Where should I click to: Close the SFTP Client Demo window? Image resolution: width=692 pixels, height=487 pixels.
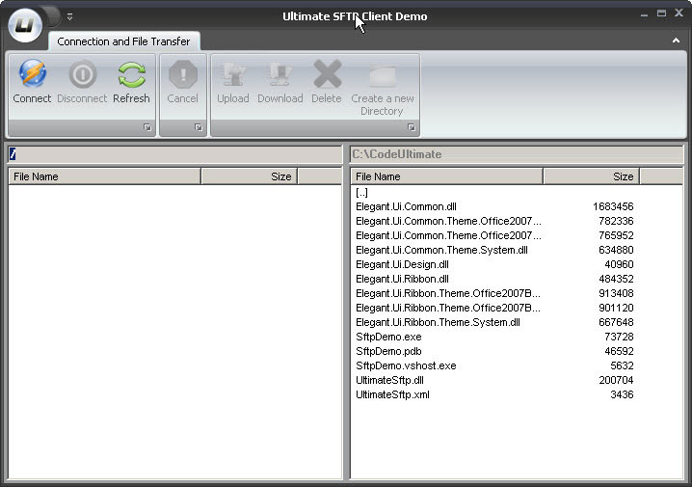coord(679,13)
